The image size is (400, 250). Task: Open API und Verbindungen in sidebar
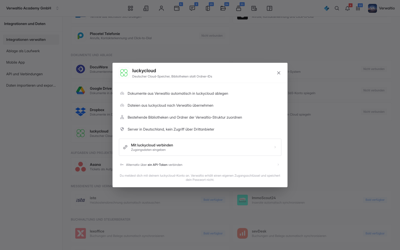coord(31,74)
